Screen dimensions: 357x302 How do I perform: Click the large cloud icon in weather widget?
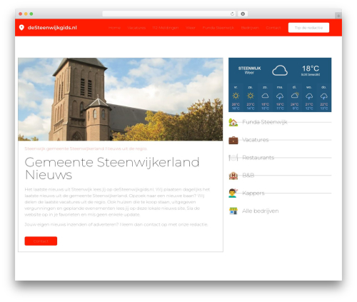click(280, 71)
